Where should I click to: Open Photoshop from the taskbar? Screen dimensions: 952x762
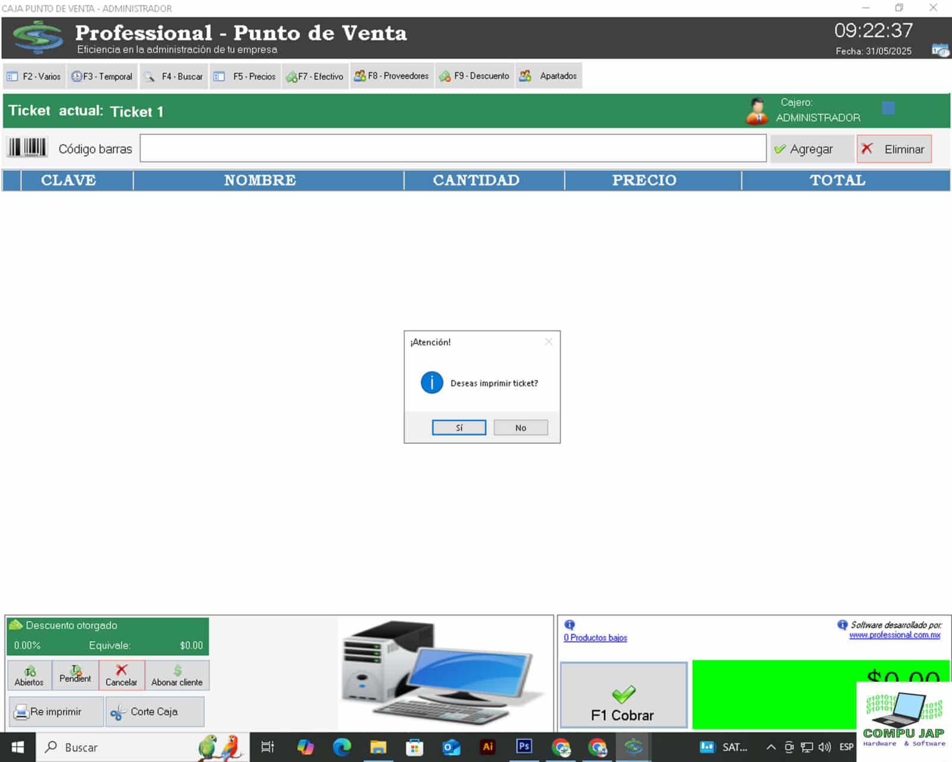pos(524,747)
